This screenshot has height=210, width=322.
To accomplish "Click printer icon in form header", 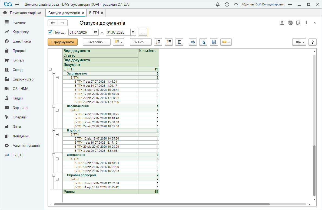I will [x=290, y=23].
